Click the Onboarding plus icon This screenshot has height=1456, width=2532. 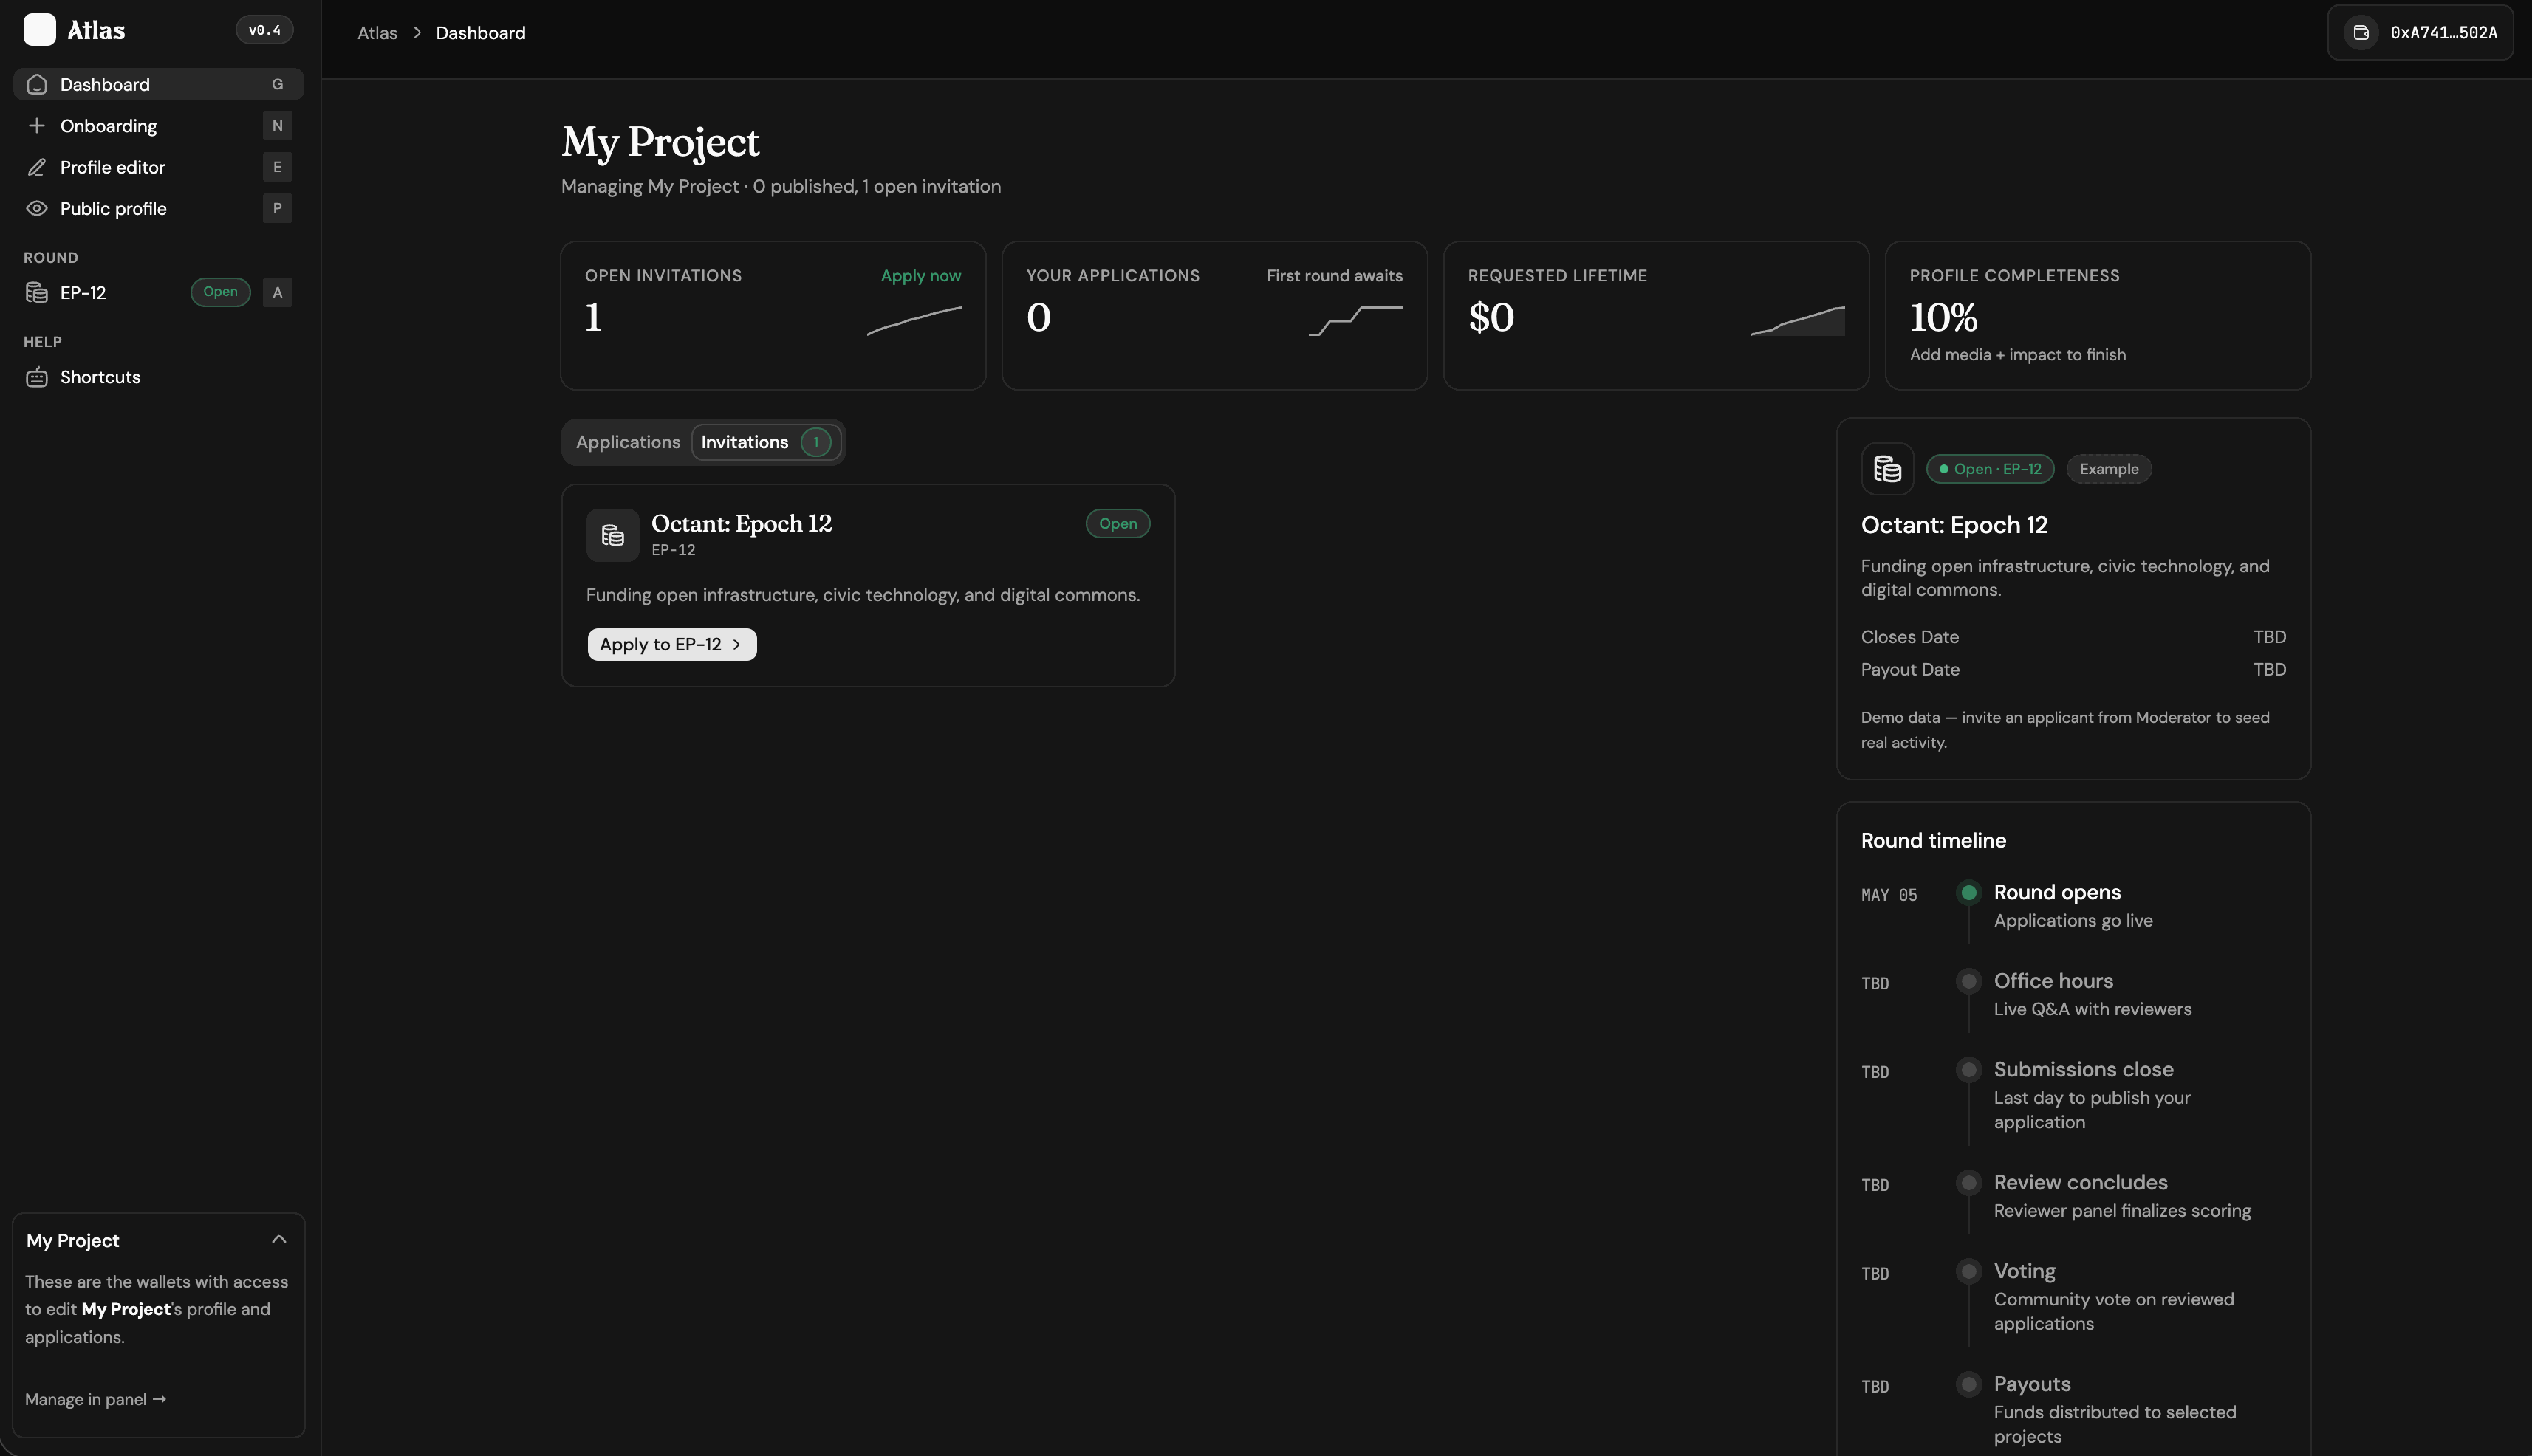coord(37,126)
